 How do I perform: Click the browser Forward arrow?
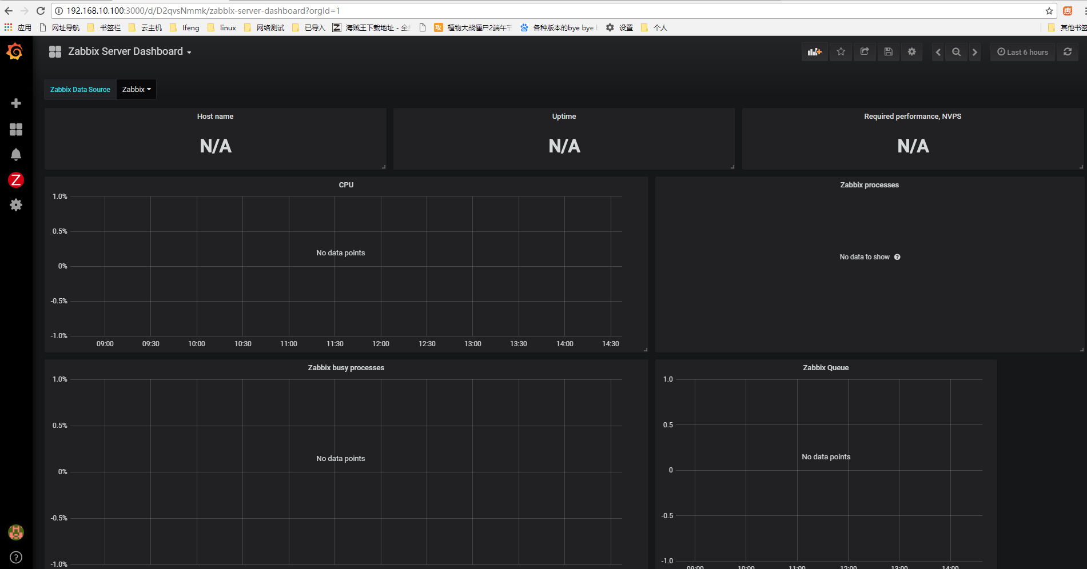click(25, 11)
